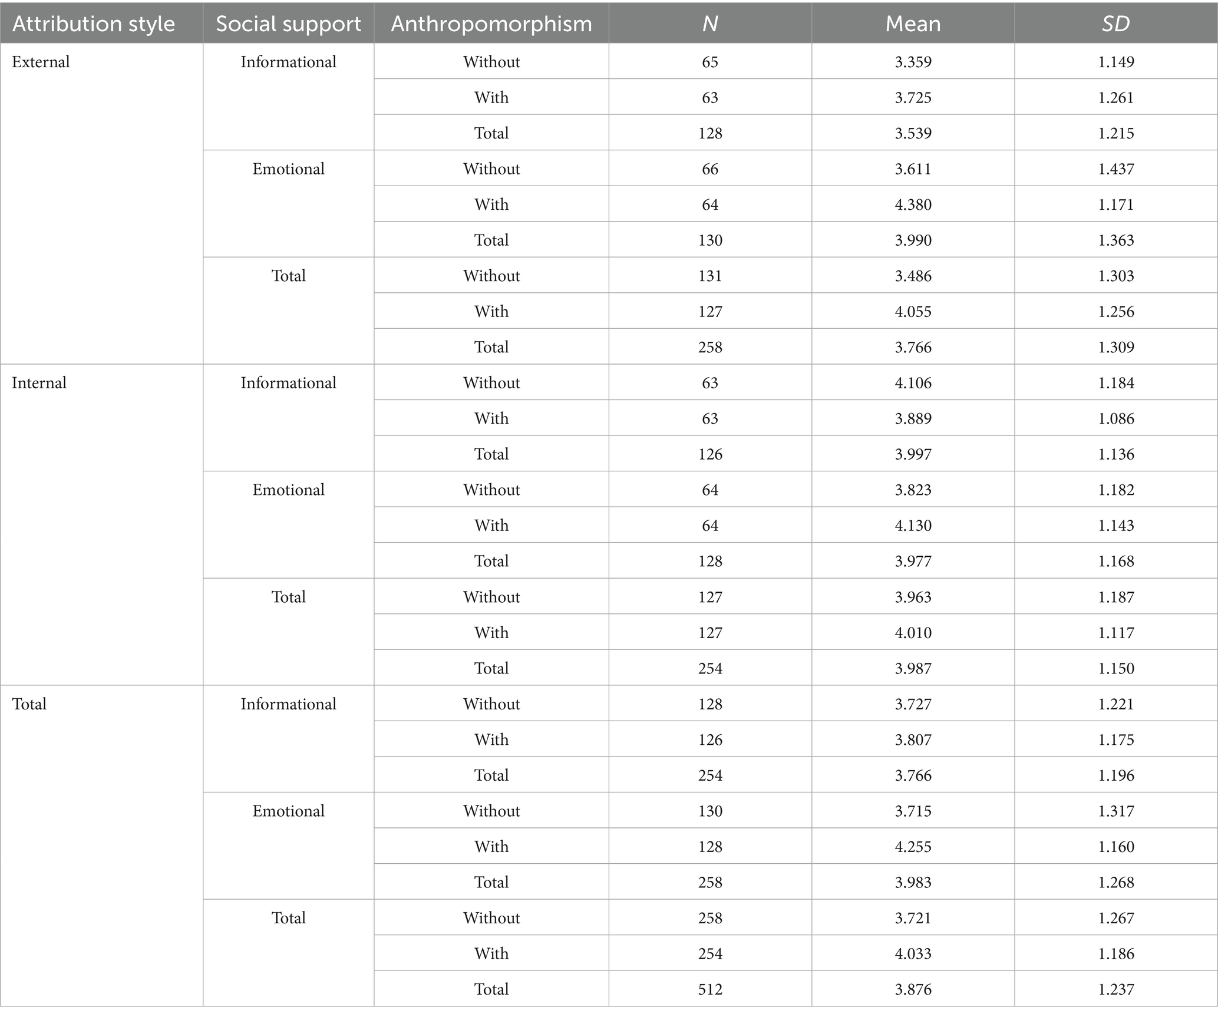
Task: Click the SD column header
Action: point(1115,24)
